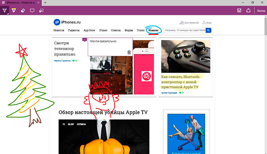This screenshot has width=267, height=154.
Task: Open the Tracer section
Action: [x=141, y=30]
